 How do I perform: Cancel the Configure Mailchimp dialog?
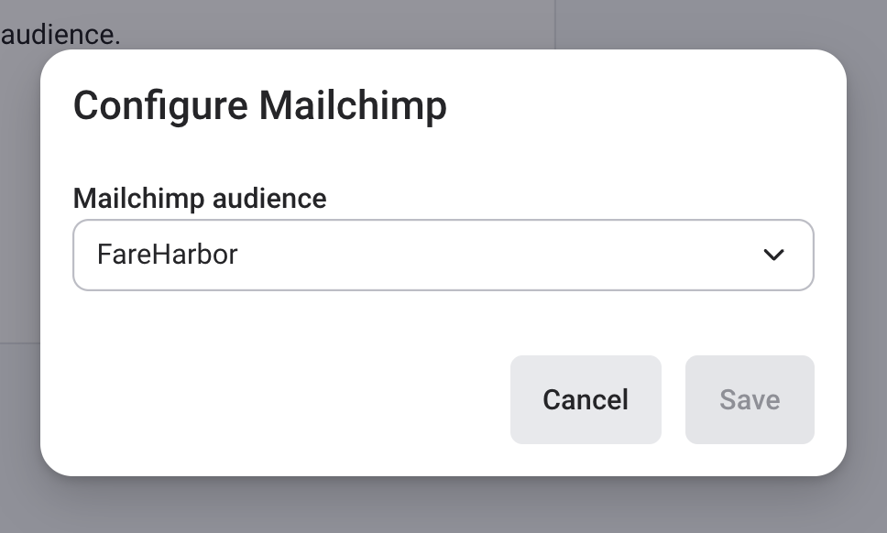tap(585, 399)
